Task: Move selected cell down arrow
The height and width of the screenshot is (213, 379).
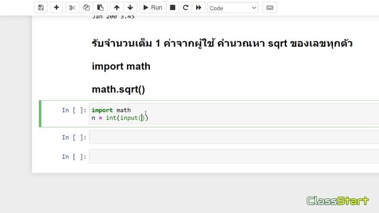Action: tap(130, 8)
